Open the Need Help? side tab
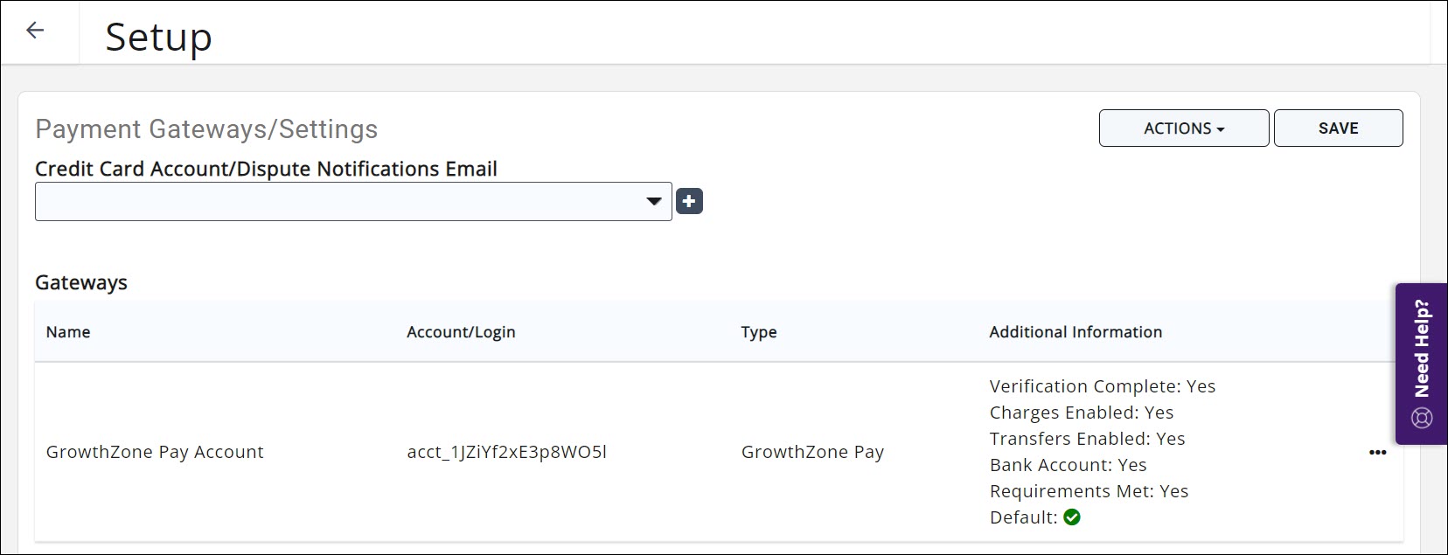Viewport: 1448px width, 555px height. [1422, 350]
